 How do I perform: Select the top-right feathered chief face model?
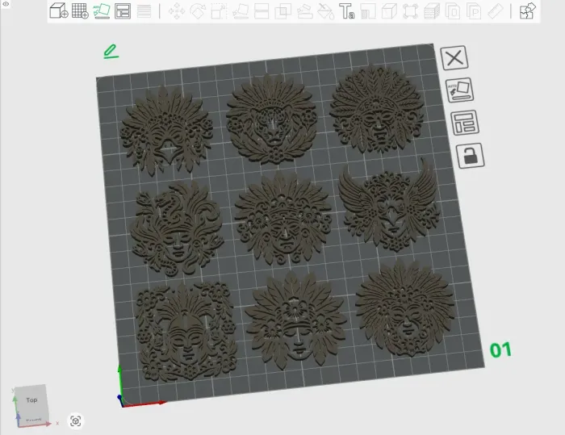(x=377, y=109)
